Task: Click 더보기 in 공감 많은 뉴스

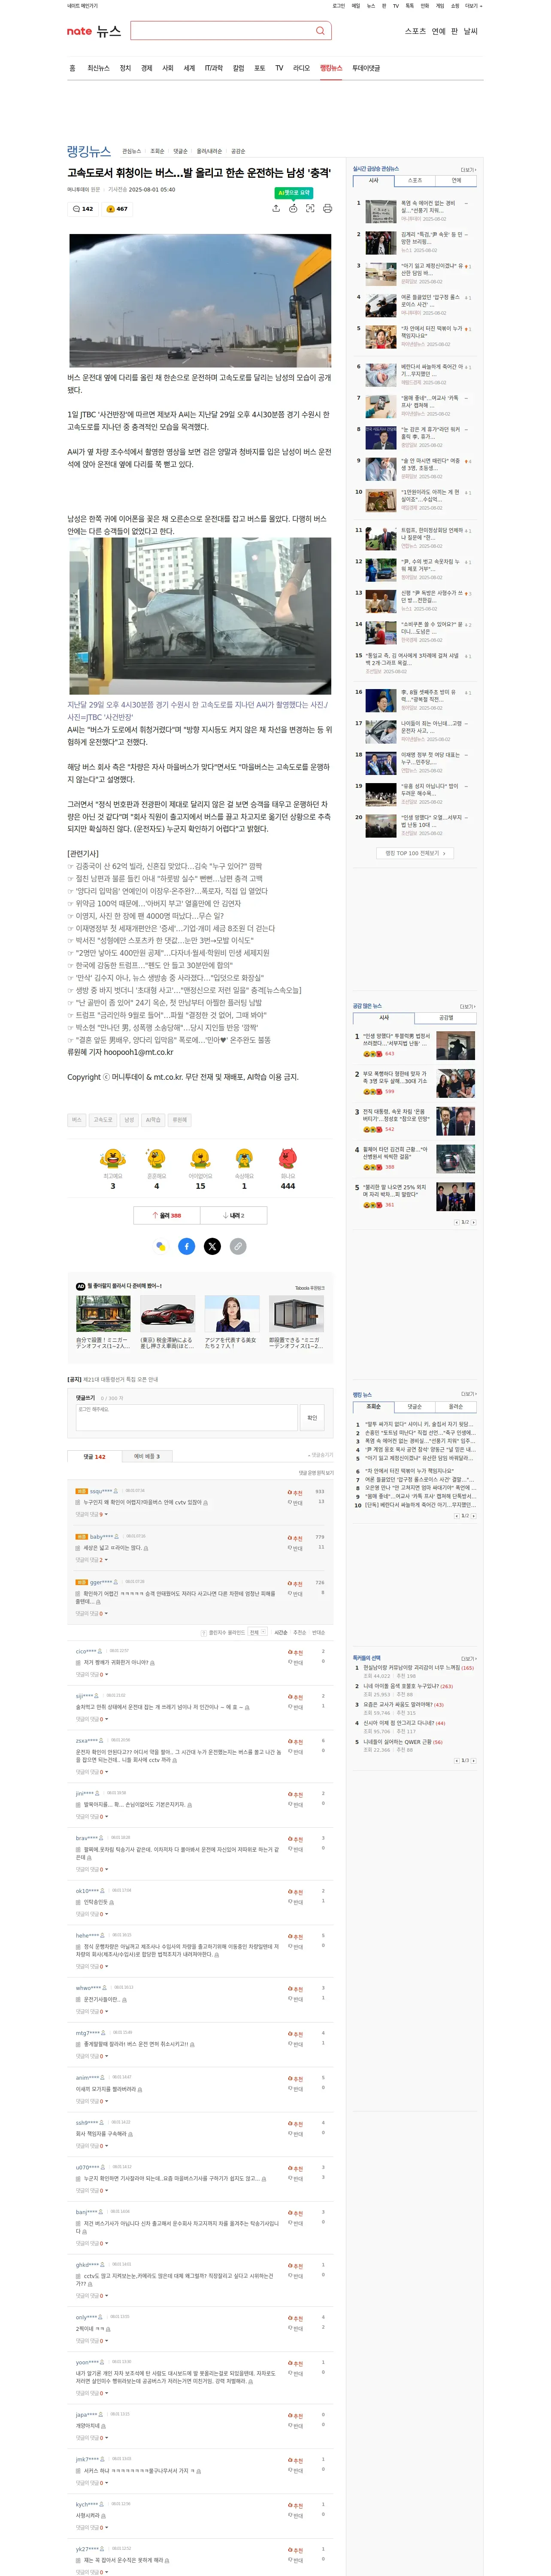Action: click(x=468, y=1006)
